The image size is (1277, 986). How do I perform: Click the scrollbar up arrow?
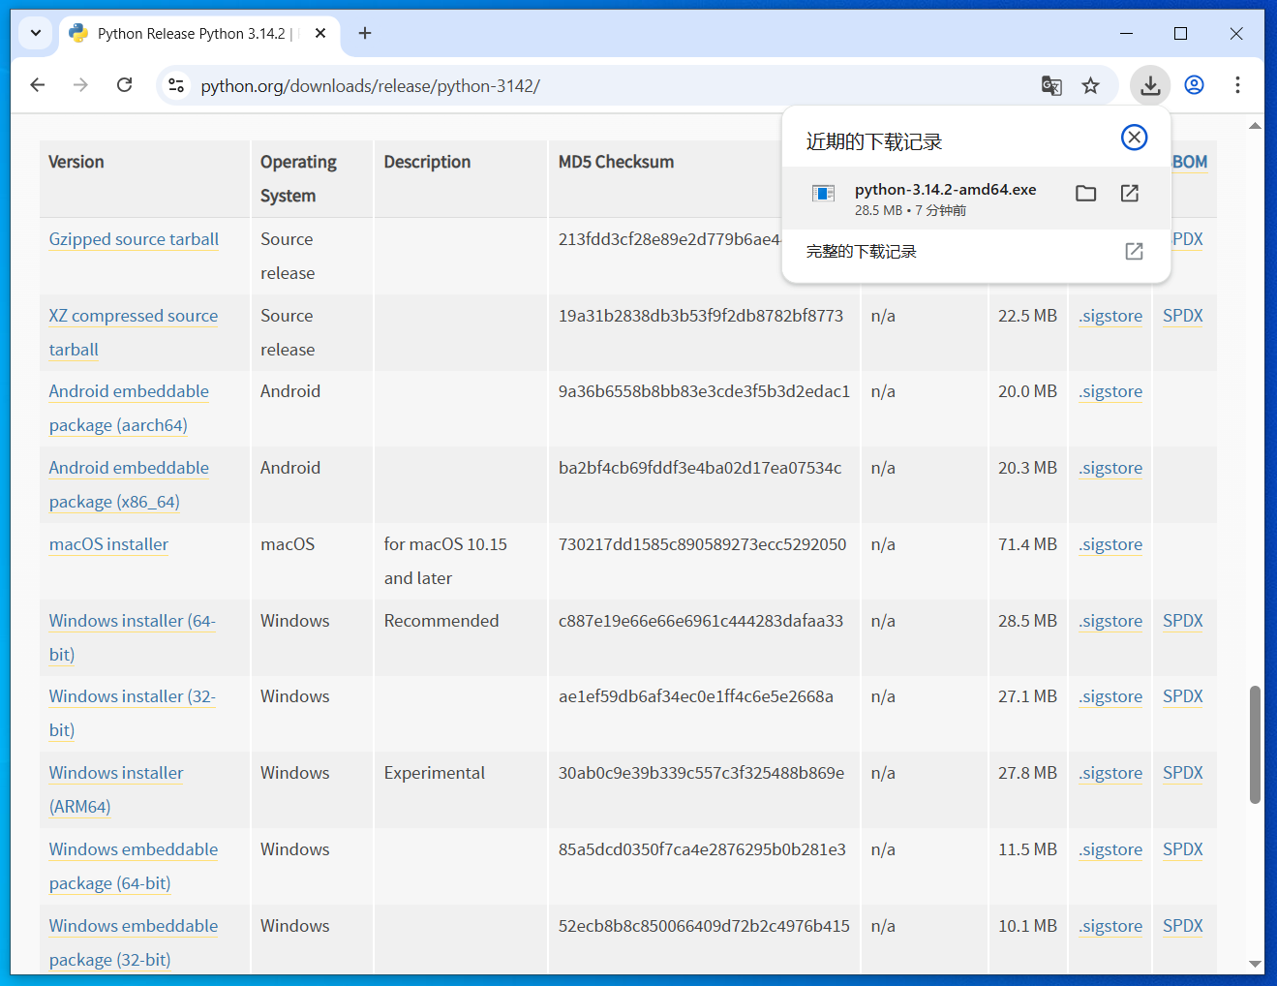coord(1255,126)
